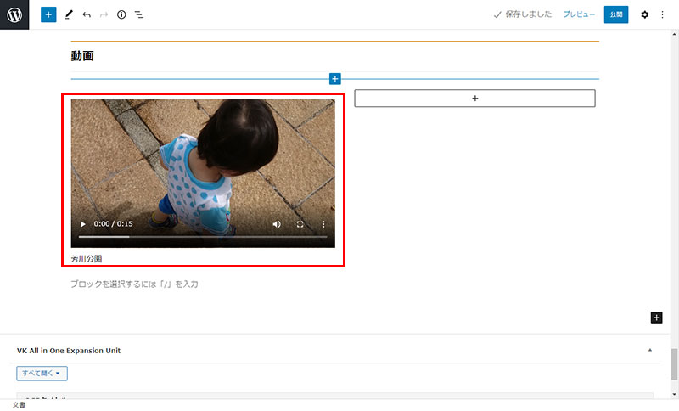Click the blue plus inserter between blocks
The image size is (679, 411).
(334, 79)
